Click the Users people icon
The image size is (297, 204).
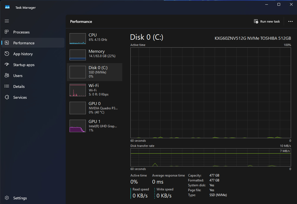(7, 75)
